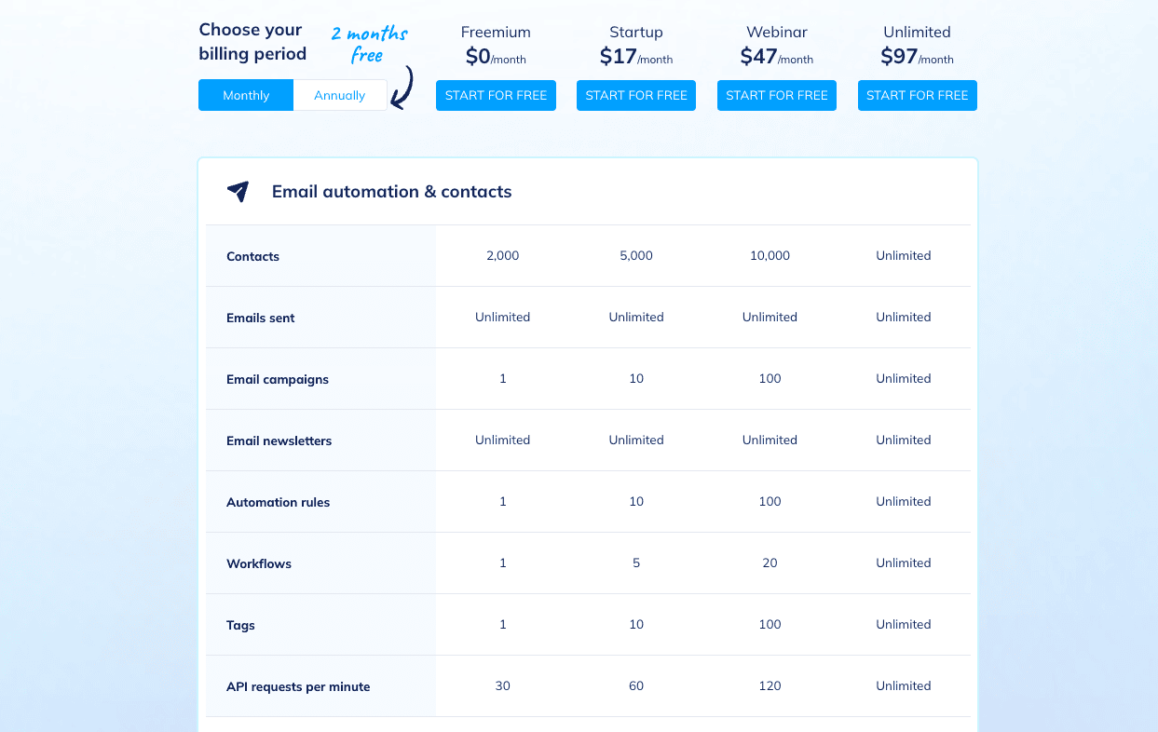
Task: Select the Monthly billing option
Action: [x=245, y=95]
